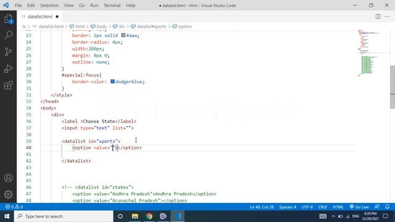Open the Search view icon
The height and width of the screenshot is (222, 395).
tap(8, 35)
